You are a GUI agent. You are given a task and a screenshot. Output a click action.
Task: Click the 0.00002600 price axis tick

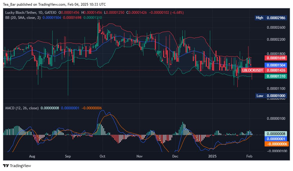coord(276,28)
